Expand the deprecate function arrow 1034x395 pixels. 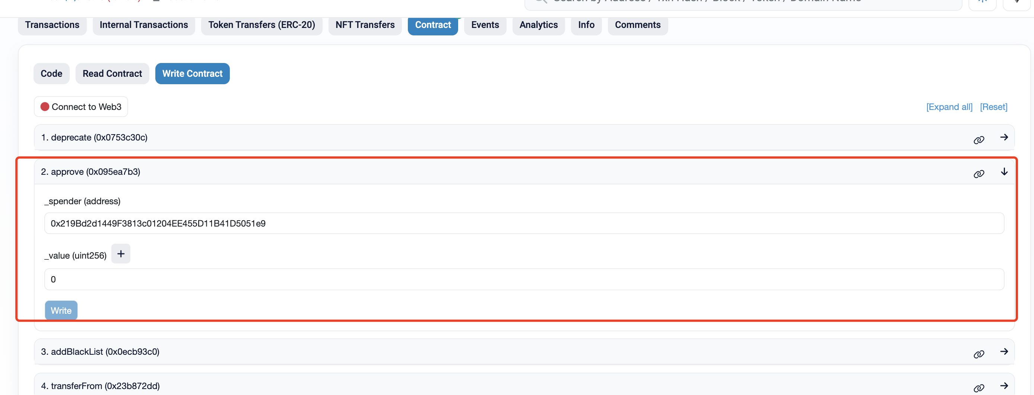click(1004, 137)
